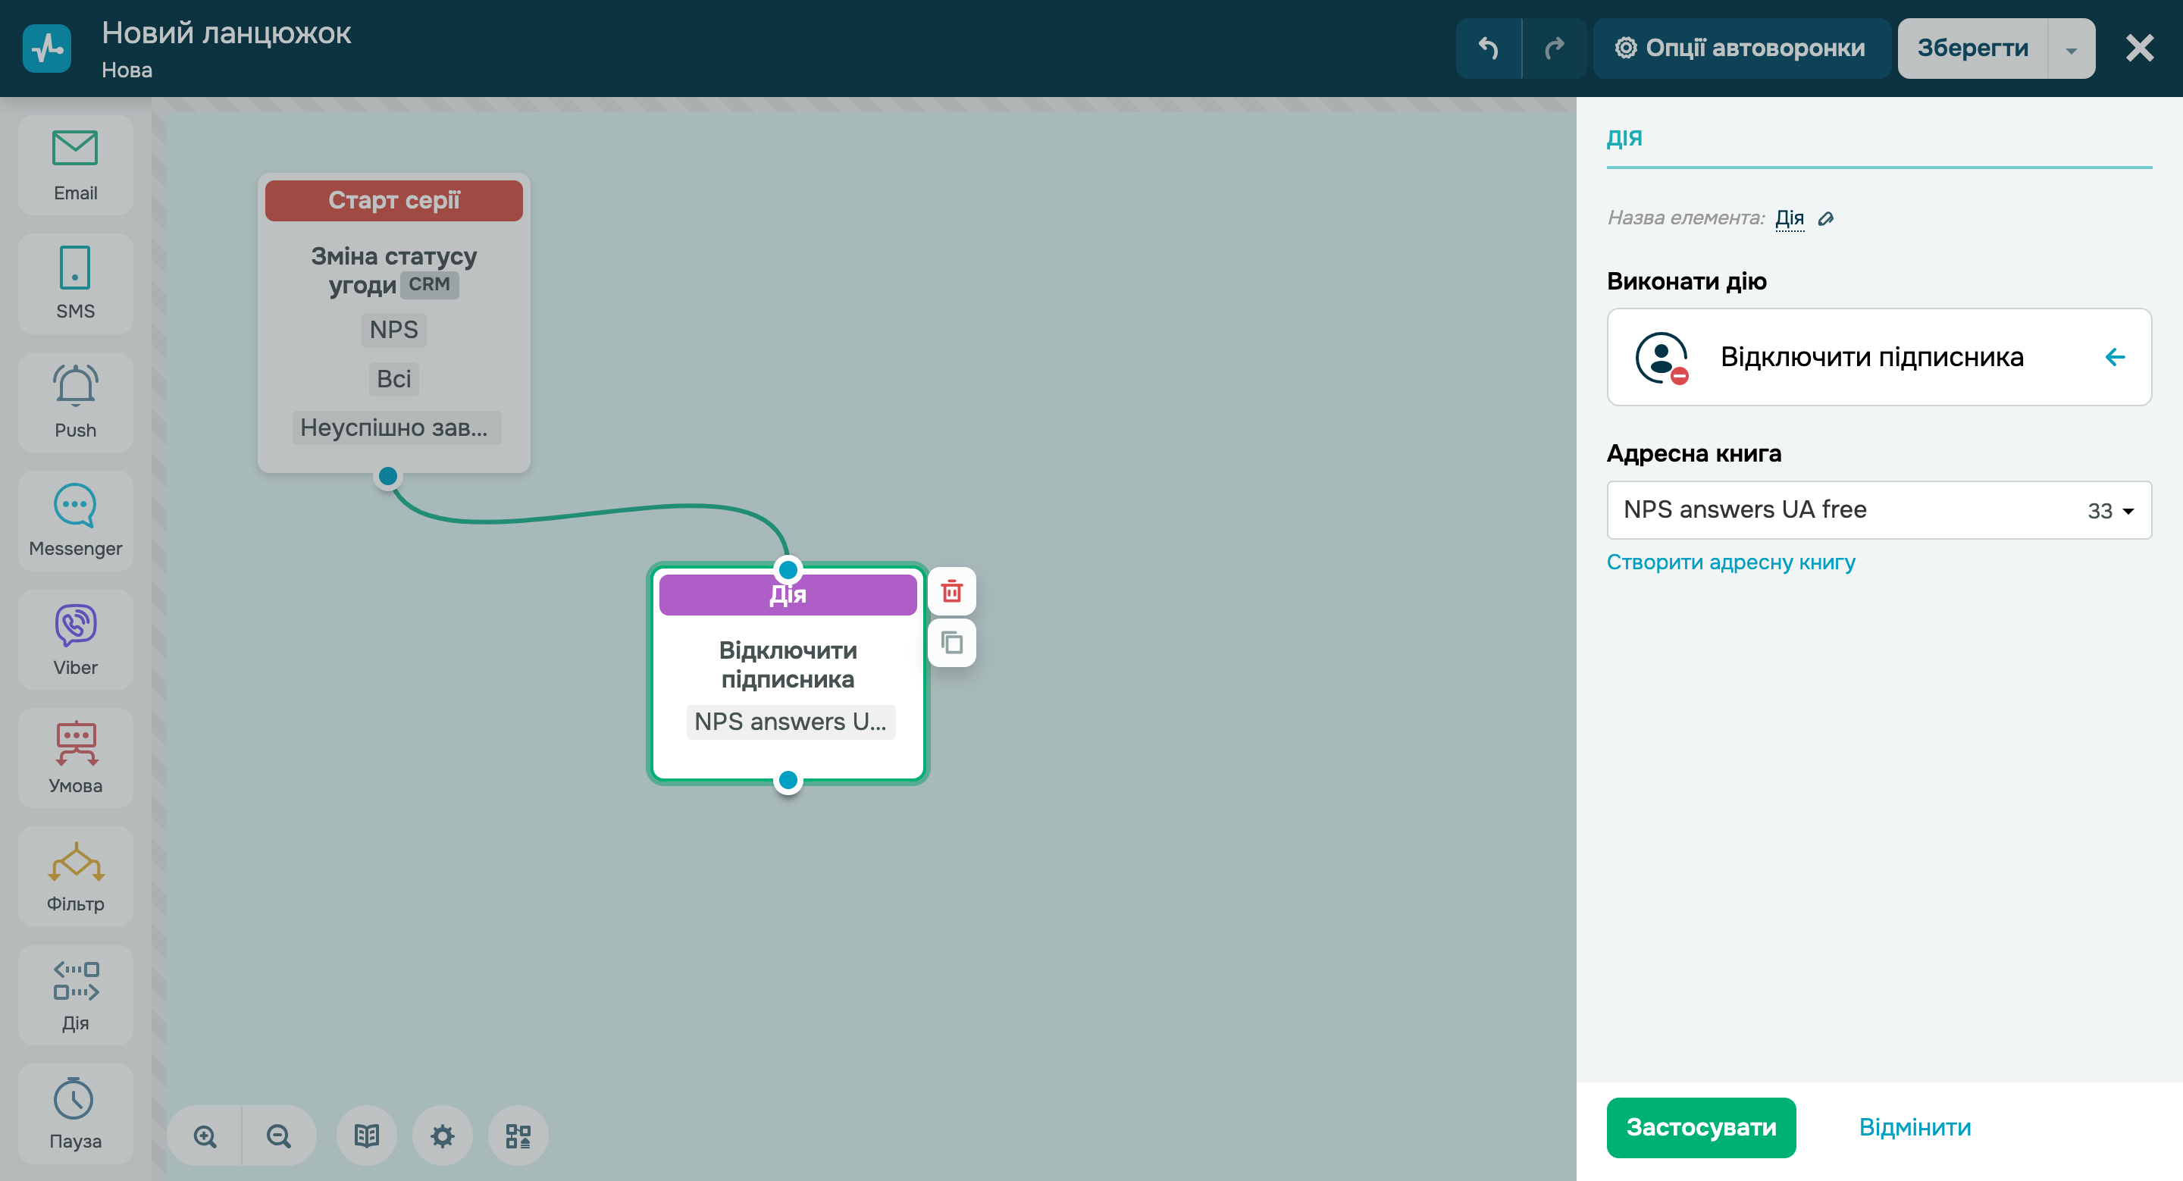Screen dimensions: 2183x1181
Task: Click the Створити адресну книгу link
Action: (1730, 562)
